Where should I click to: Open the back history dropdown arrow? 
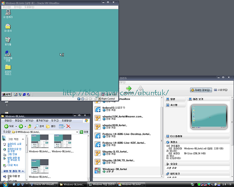pos(16,127)
